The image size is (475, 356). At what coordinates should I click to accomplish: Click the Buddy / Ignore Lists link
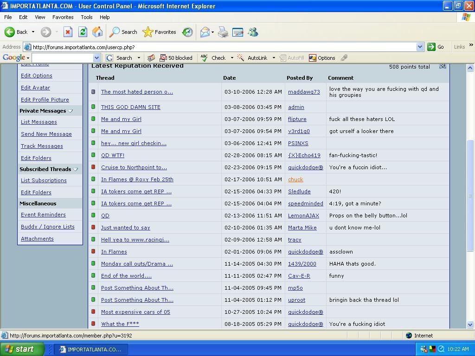pyautogui.click(x=47, y=227)
